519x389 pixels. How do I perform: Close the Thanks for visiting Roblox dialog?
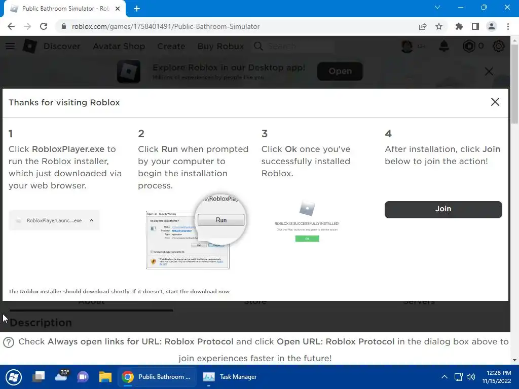tap(495, 102)
